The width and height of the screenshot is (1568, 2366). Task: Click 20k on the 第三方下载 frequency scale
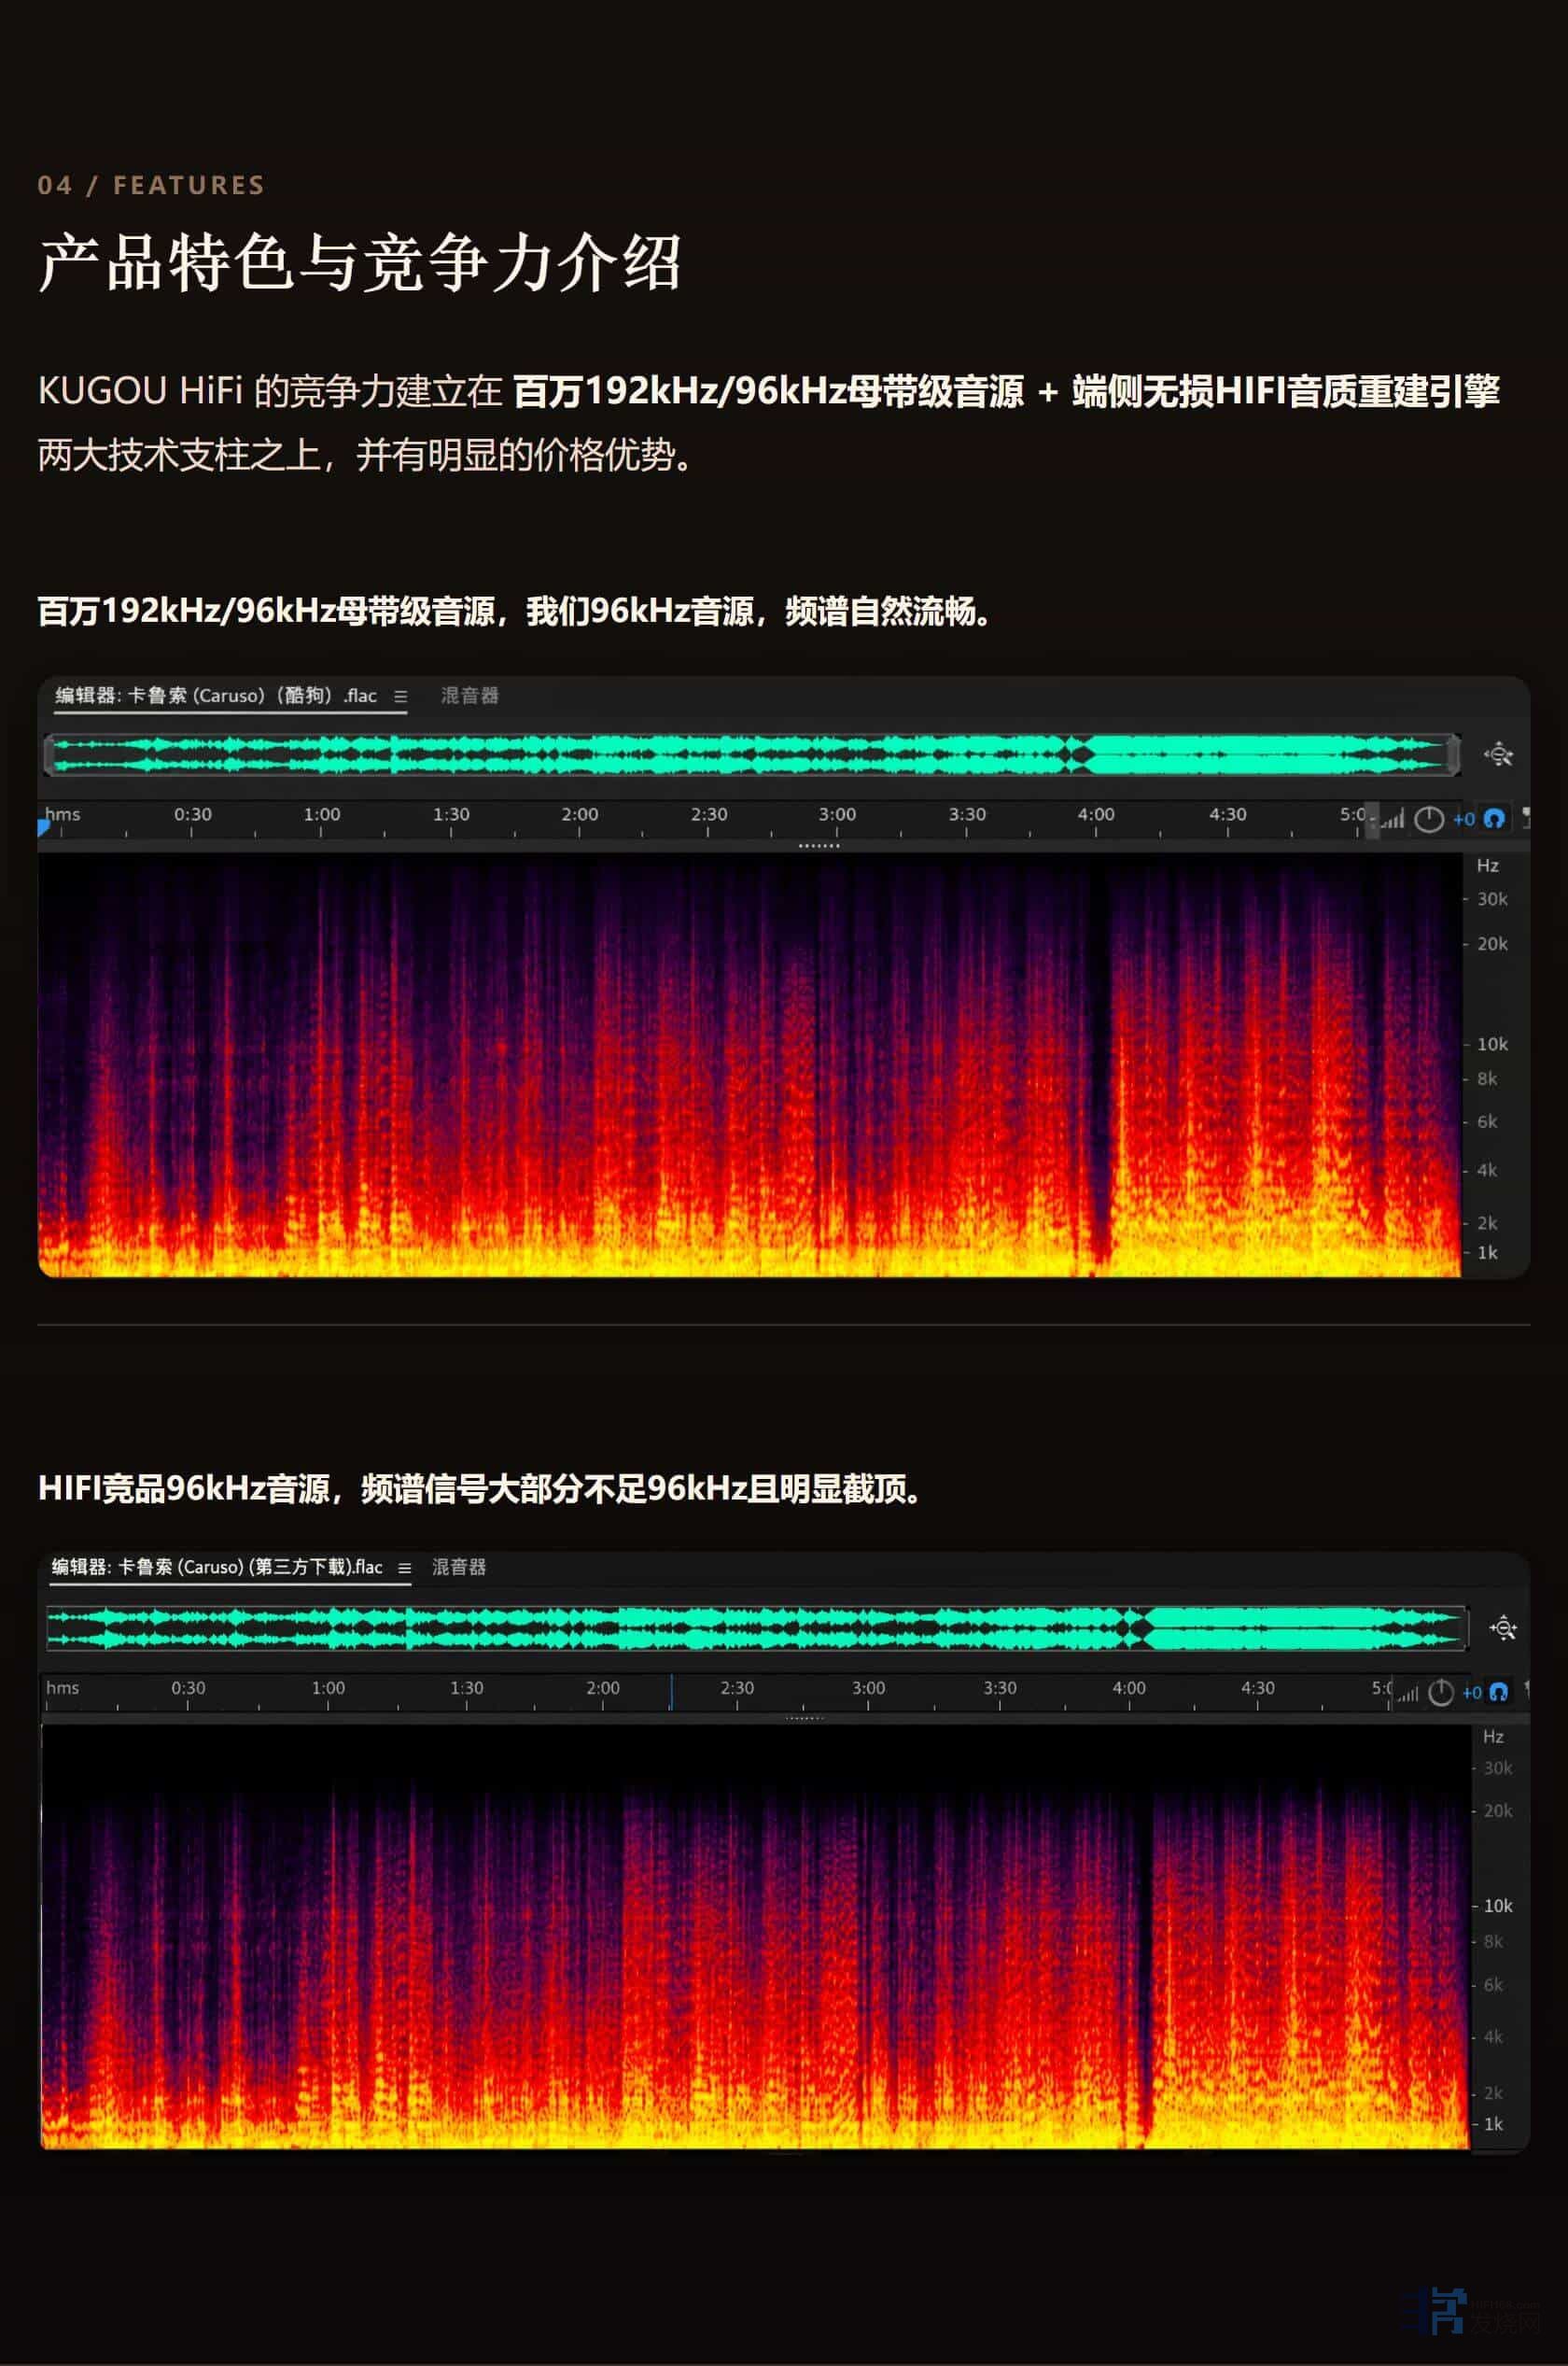point(1498,1811)
